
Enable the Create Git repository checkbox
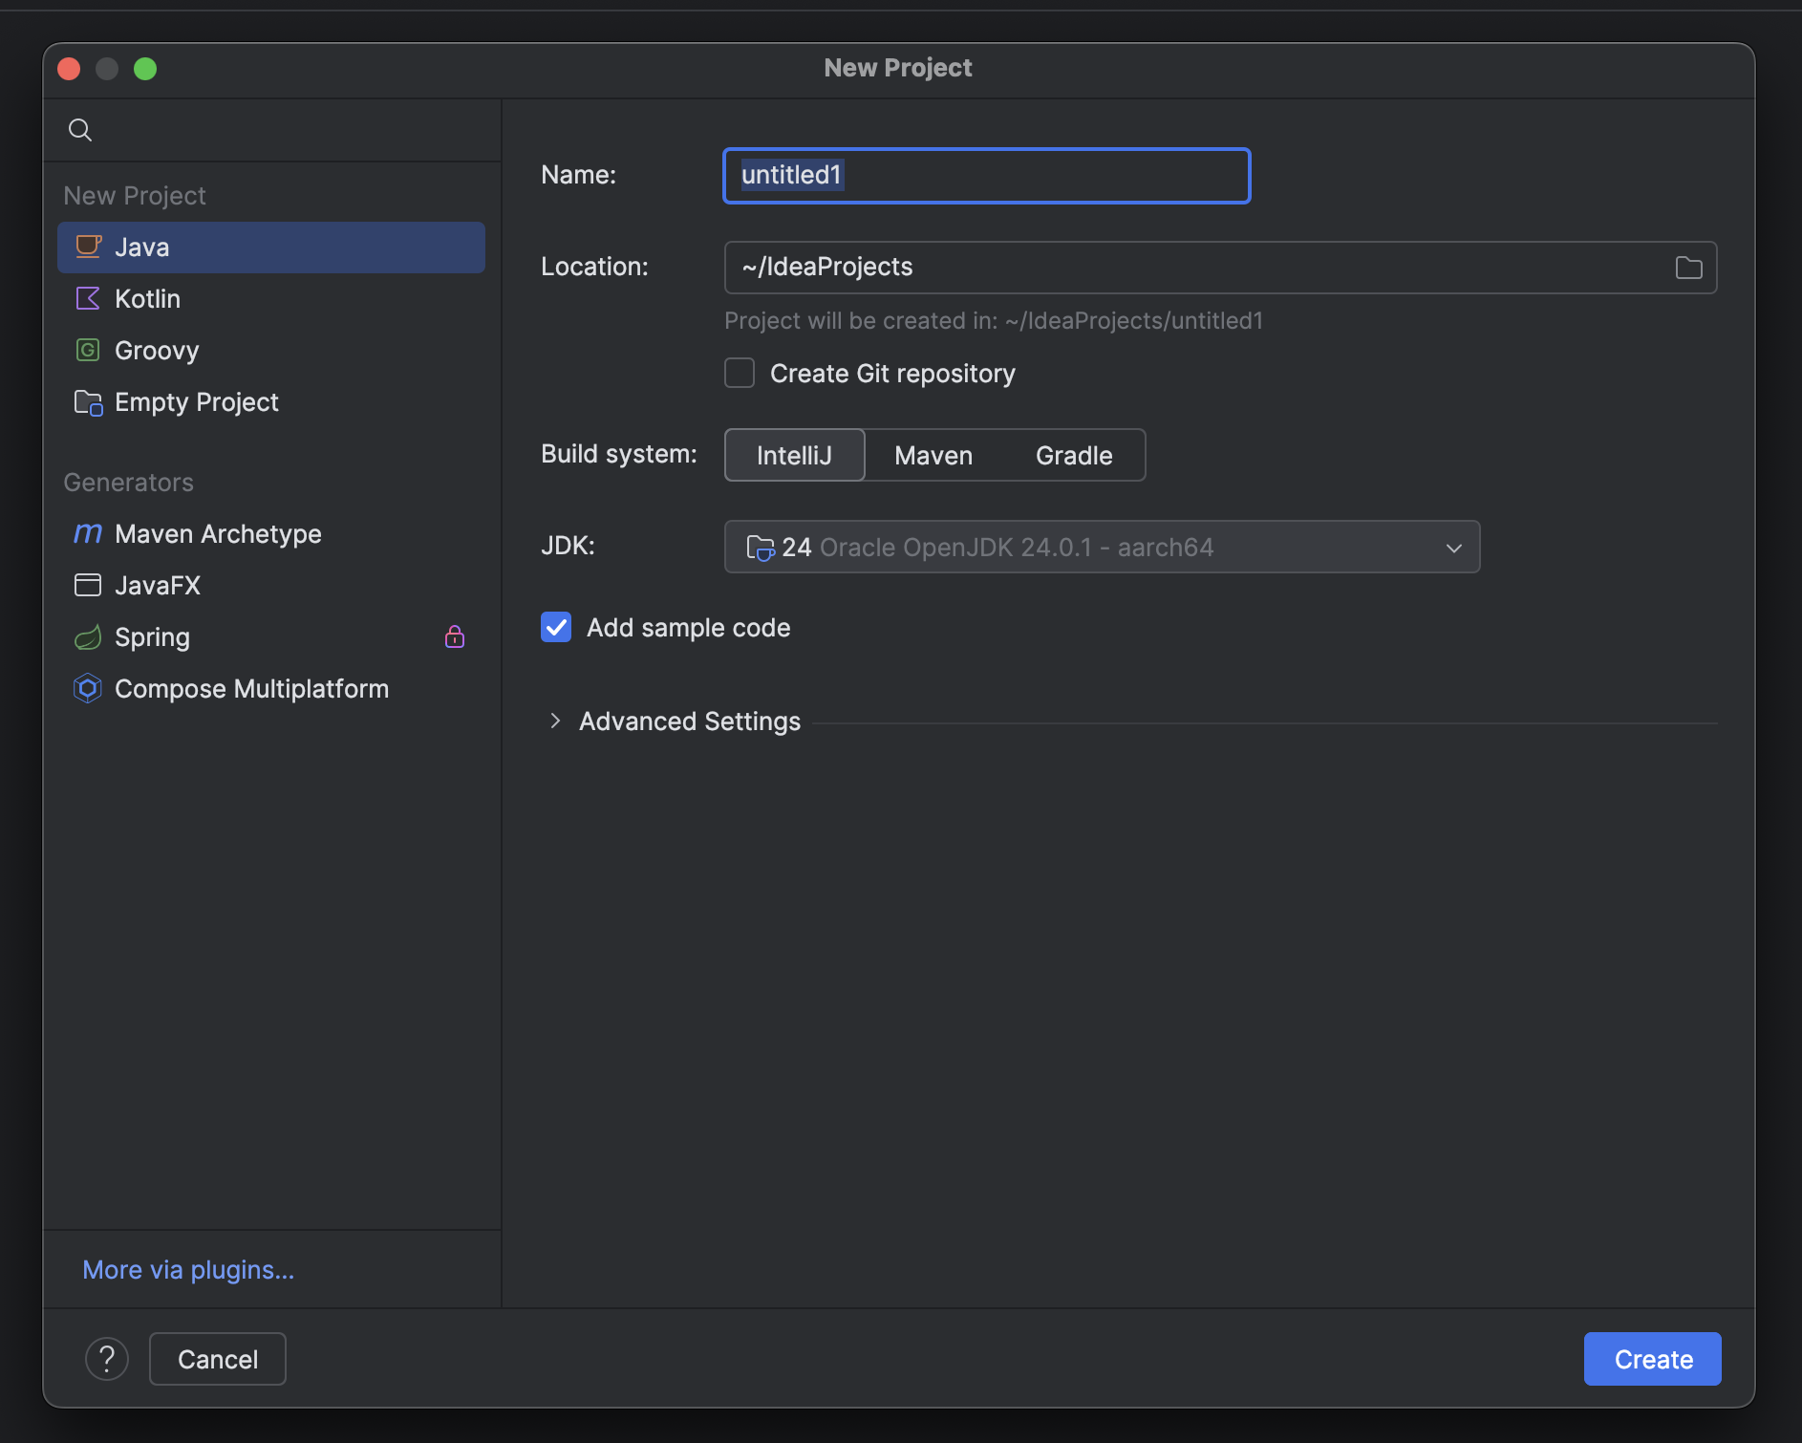740,373
